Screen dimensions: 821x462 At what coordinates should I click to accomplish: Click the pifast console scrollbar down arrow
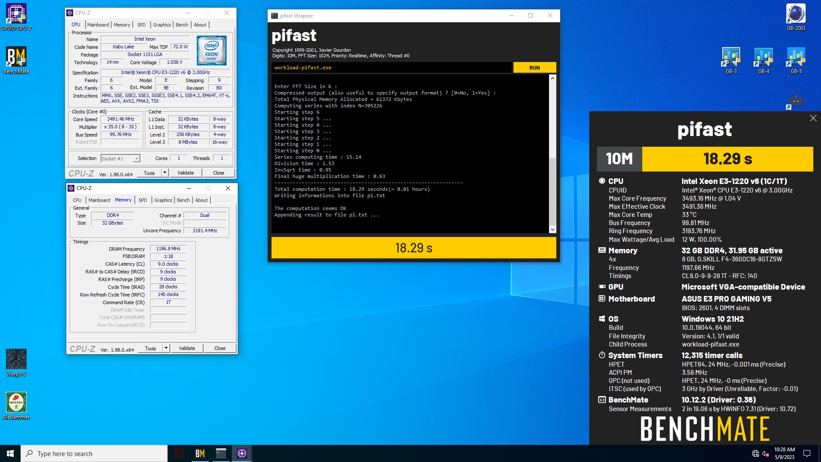tap(552, 230)
